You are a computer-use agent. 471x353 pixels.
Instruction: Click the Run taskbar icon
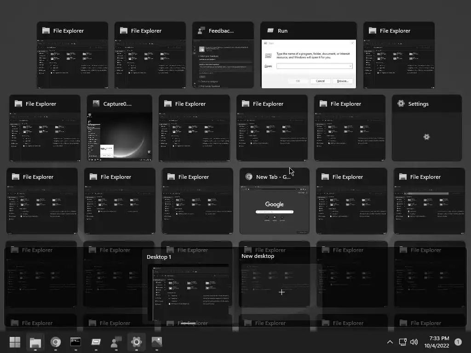(x=96, y=342)
